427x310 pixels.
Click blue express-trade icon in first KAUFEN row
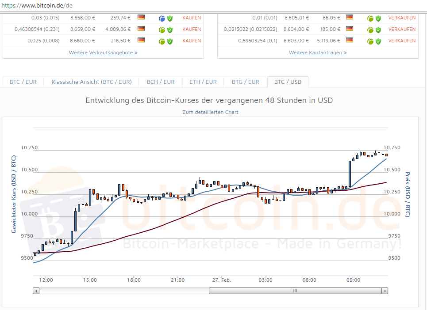[162, 18]
